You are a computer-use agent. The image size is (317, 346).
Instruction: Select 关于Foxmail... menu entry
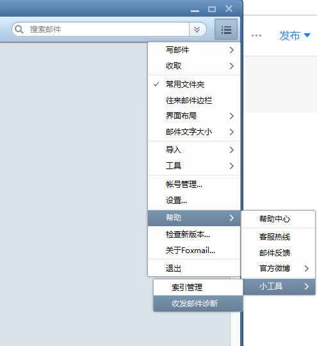[x=194, y=251]
